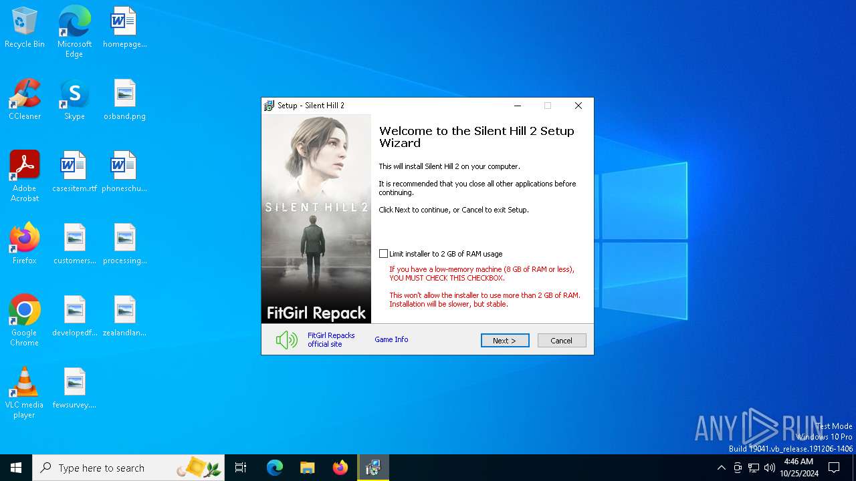The height and width of the screenshot is (481, 856).
Task: Select the VLC media player shortcut
Action: 25,393
